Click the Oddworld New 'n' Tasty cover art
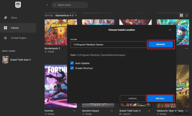 click(183, 86)
